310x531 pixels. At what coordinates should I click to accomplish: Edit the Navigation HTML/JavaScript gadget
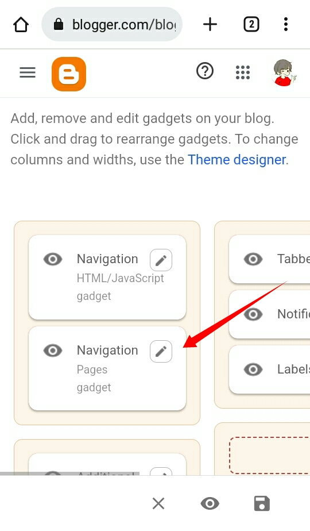point(161,260)
